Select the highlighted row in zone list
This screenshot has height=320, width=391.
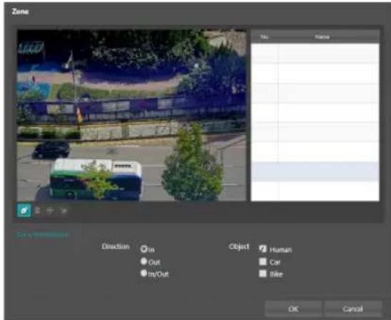[x=315, y=171]
